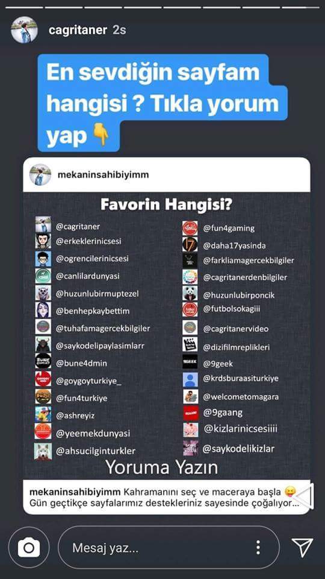Tap the paper plane send icon
Screen dimensions: 325x579
click(302, 547)
